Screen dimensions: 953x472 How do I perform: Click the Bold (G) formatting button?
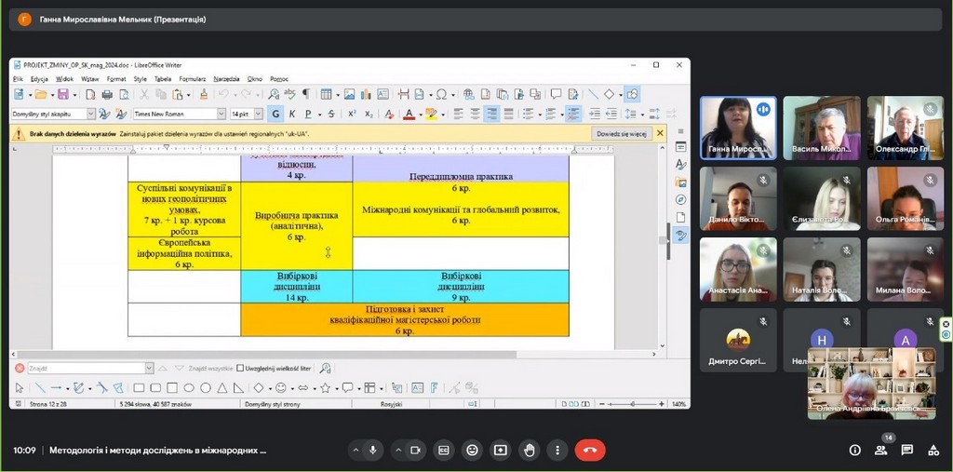click(x=275, y=114)
